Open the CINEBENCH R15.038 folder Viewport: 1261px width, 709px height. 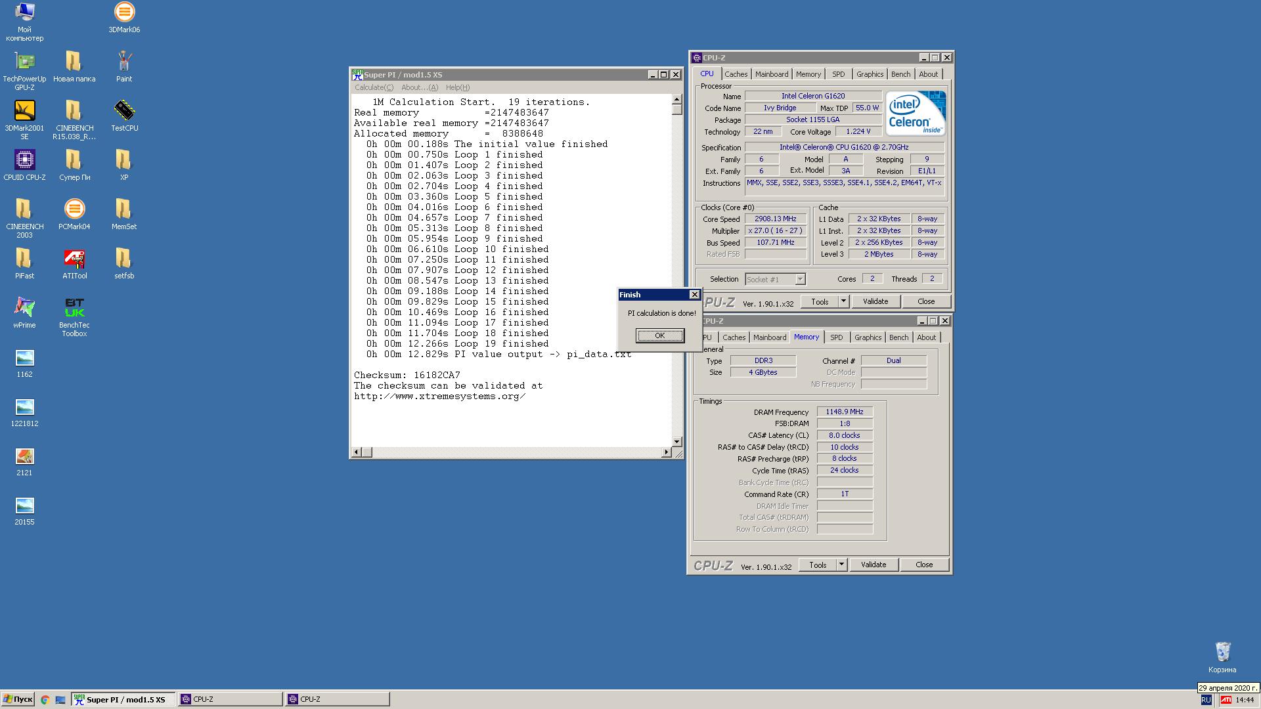pyautogui.click(x=74, y=120)
